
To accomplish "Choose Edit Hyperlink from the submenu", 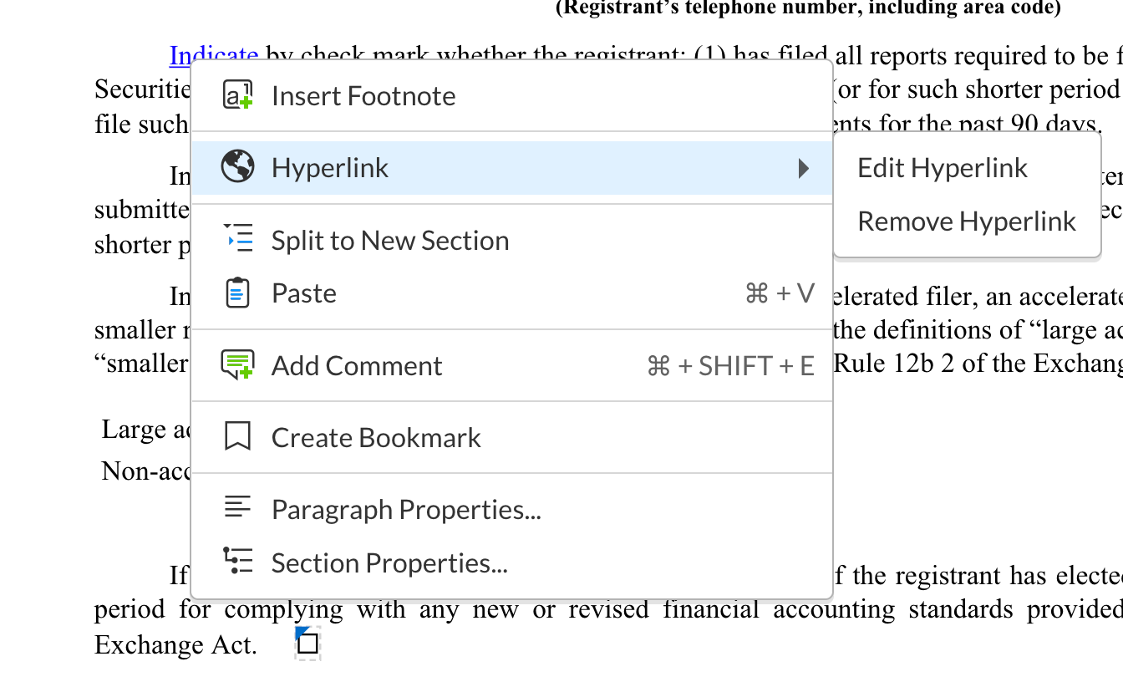I will (x=942, y=168).
